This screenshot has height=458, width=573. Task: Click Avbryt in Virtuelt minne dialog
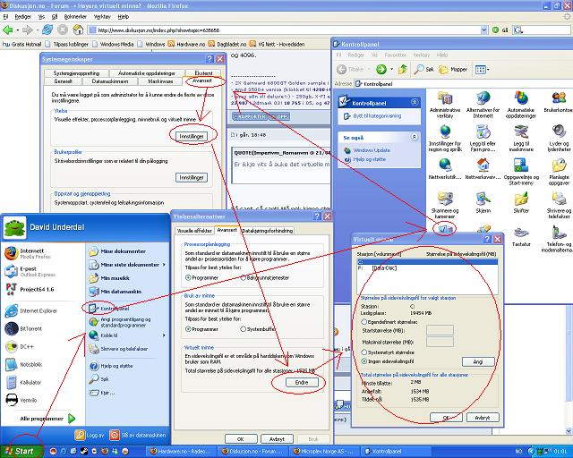point(483,418)
